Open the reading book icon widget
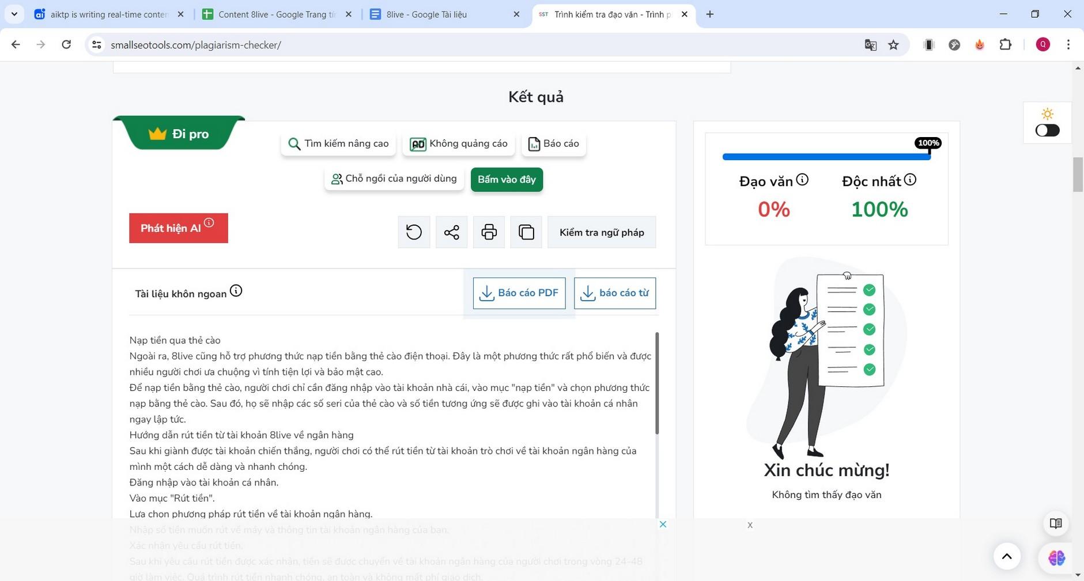Image resolution: width=1084 pixels, height=581 pixels. pos(1056,523)
